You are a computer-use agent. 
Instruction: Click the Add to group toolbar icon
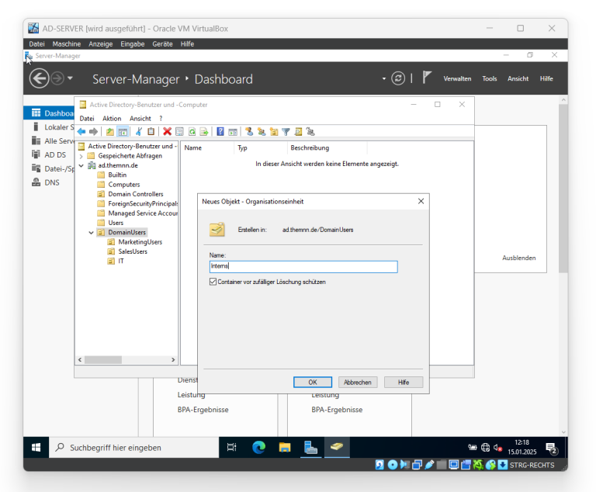(x=310, y=132)
